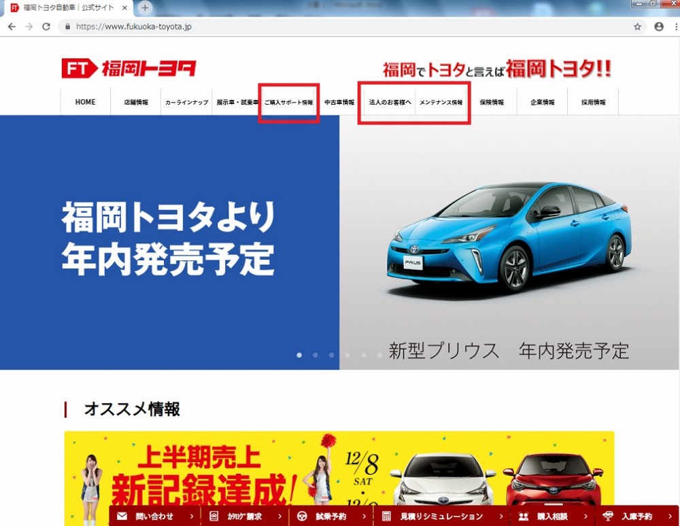
Task: Click the car service icon for 入庫予約
Action: (x=608, y=516)
